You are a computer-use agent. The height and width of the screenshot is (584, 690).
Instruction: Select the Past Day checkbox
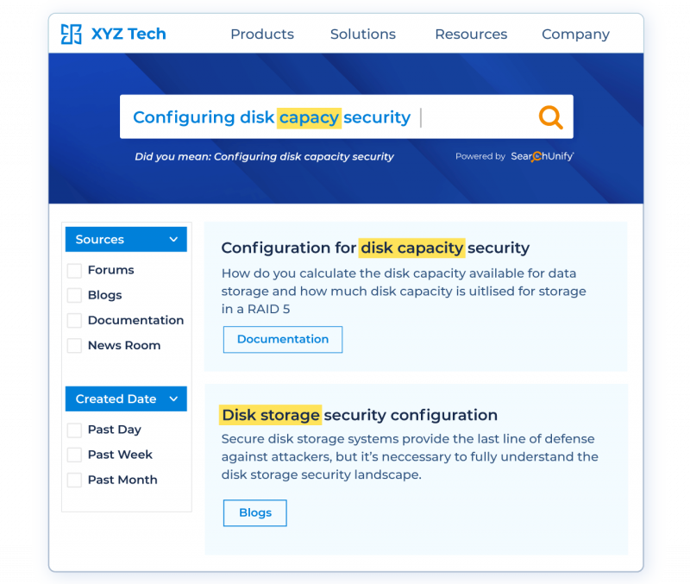[x=74, y=430]
